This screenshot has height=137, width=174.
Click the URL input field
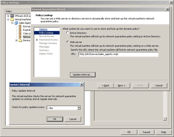(118, 54)
